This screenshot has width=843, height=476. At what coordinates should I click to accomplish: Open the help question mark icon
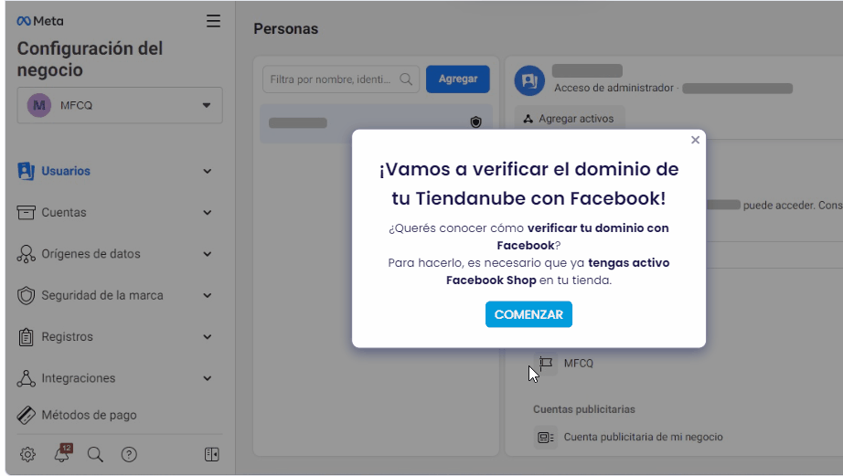(129, 454)
